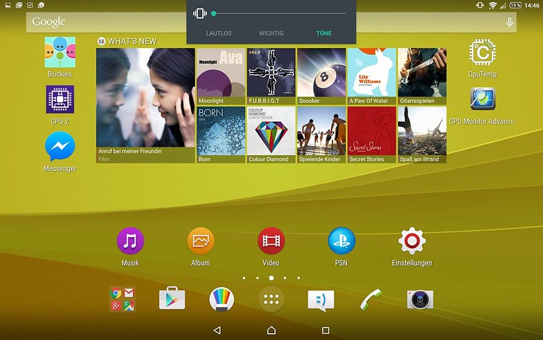543x340 pixels.
Task: Tap the vibrate icon in volume panel
Action: point(200,13)
